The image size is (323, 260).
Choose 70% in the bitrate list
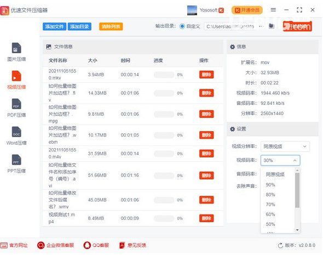tap(270, 205)
